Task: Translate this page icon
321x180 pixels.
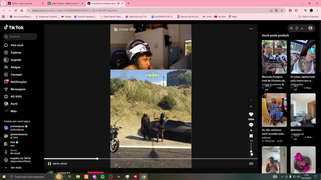Action: click(x=276, y=10)
